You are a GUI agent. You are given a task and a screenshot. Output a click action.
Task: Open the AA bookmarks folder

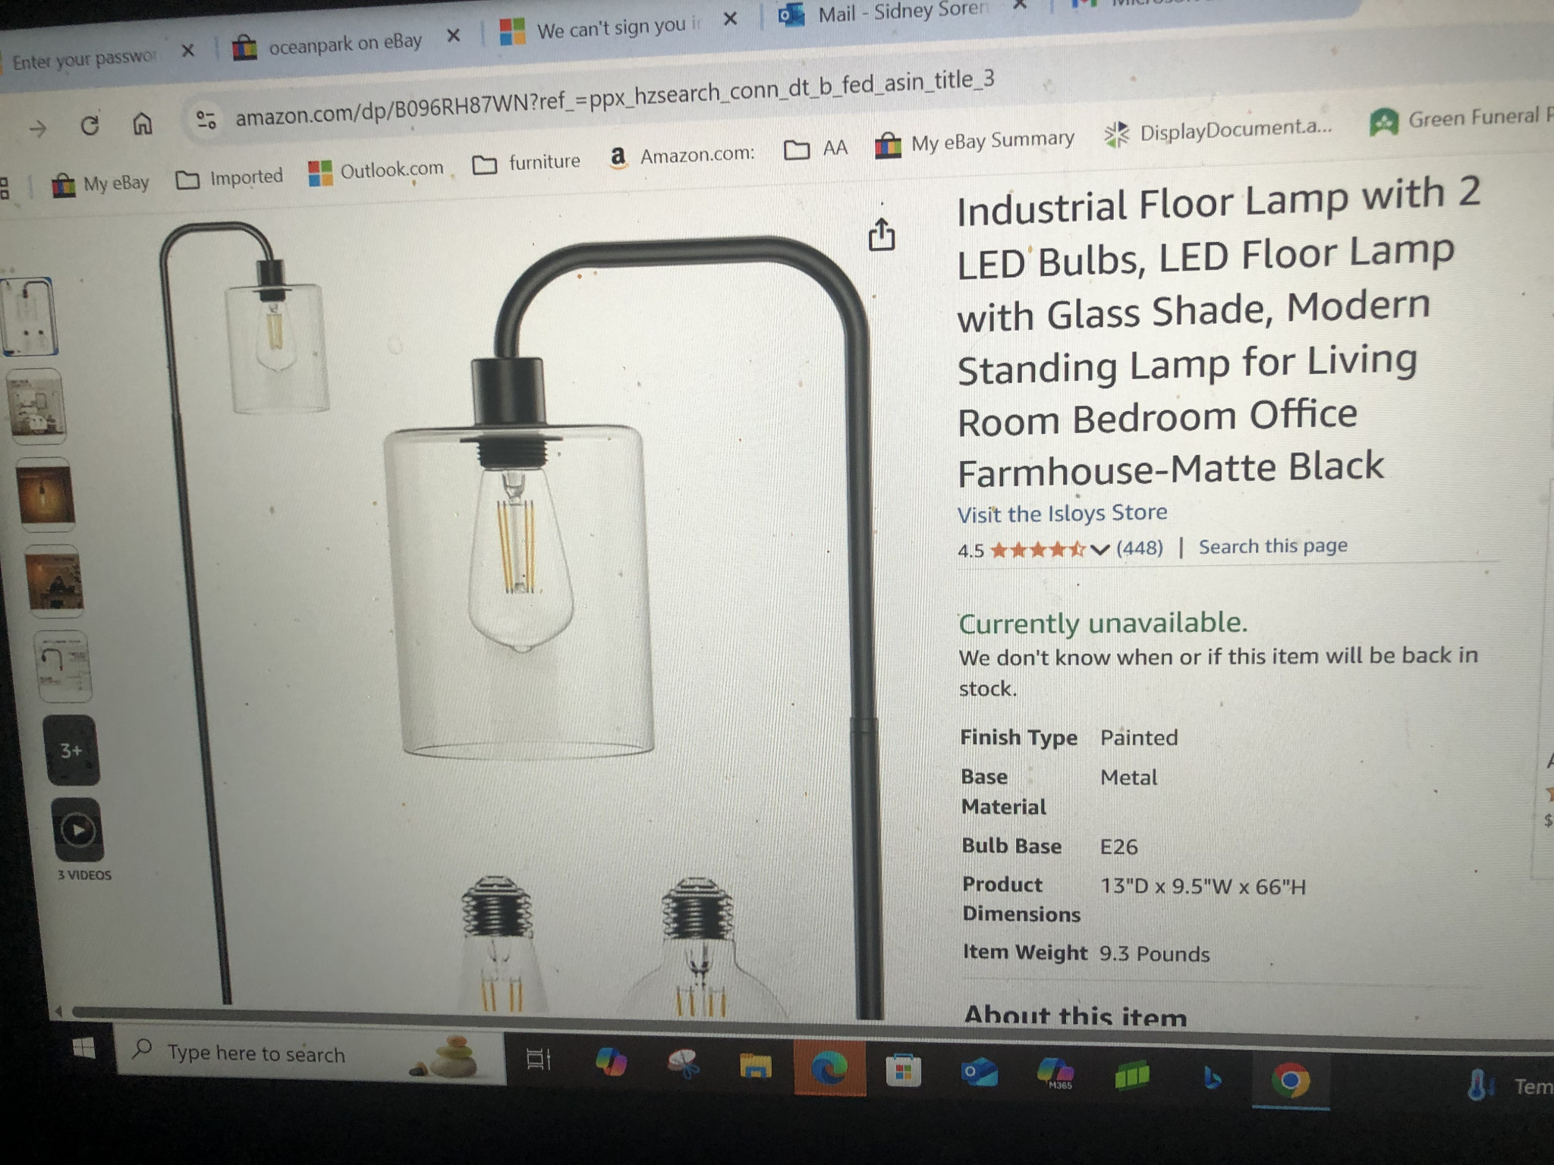tap(816, 149)
